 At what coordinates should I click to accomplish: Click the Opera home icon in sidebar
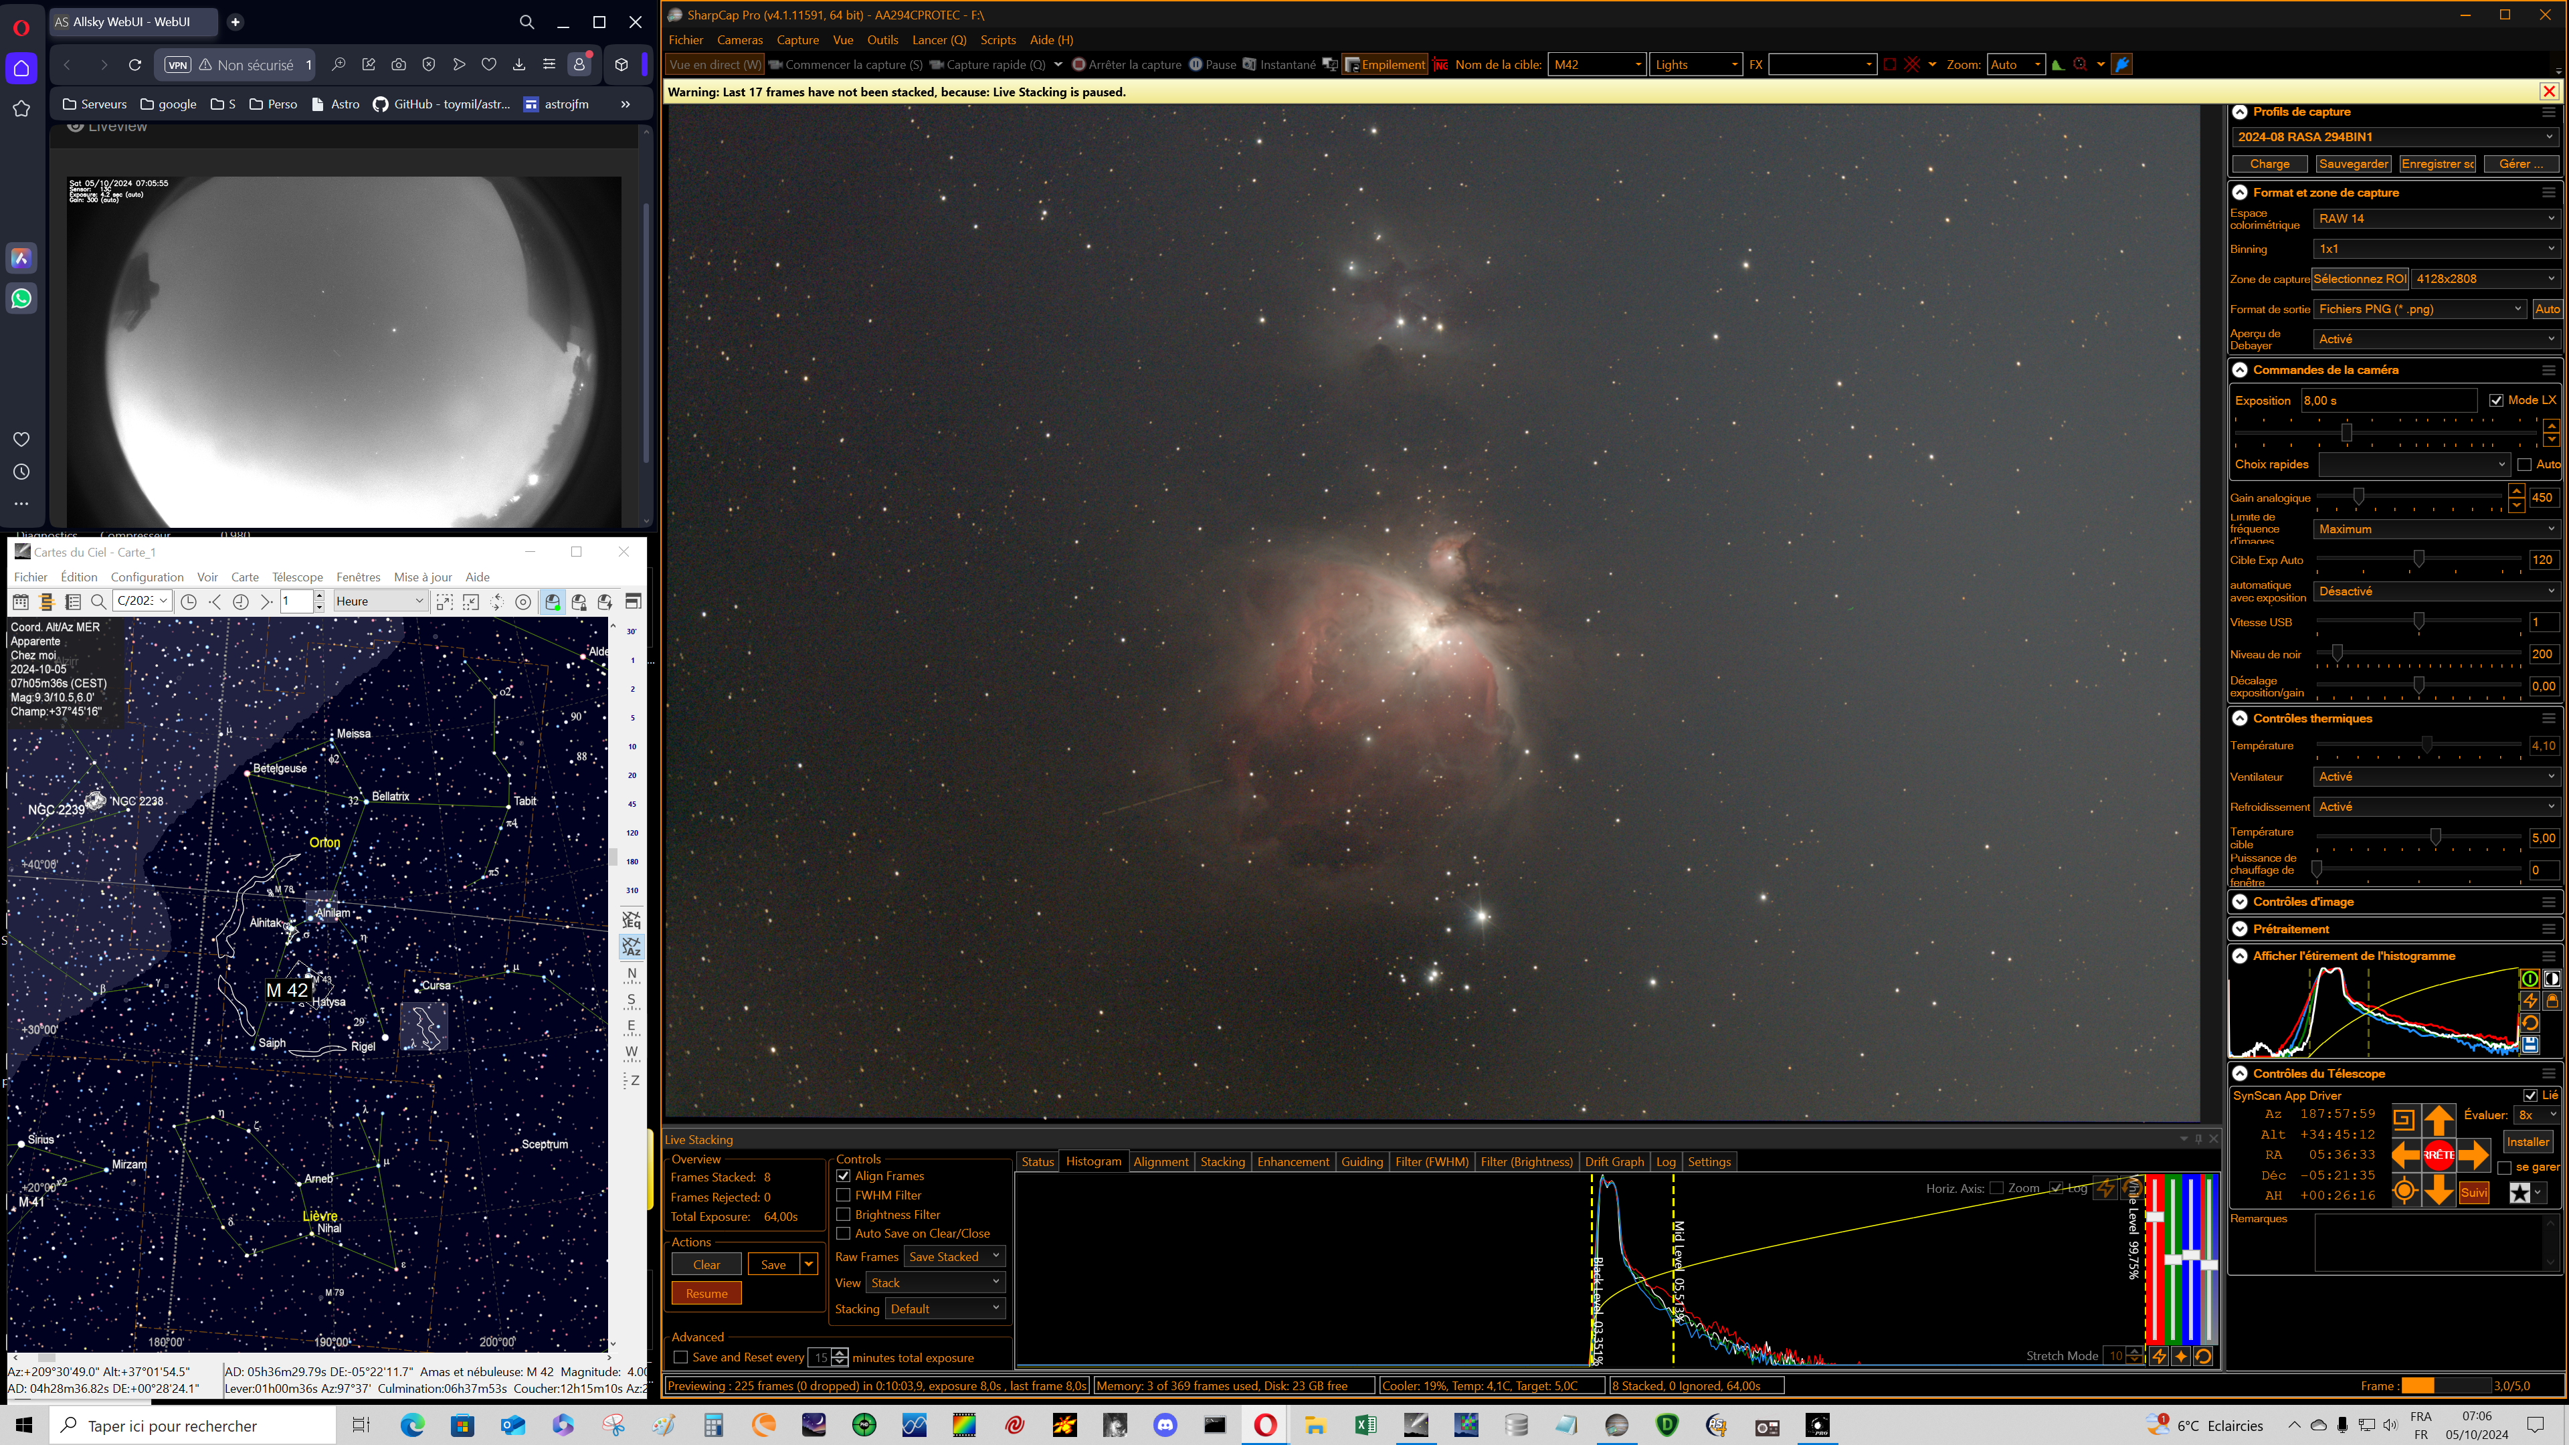point(21,69)
